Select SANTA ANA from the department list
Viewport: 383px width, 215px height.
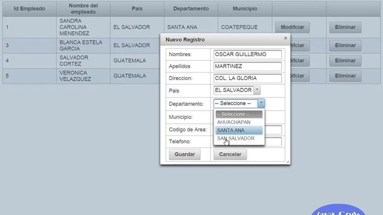(239, 130)
